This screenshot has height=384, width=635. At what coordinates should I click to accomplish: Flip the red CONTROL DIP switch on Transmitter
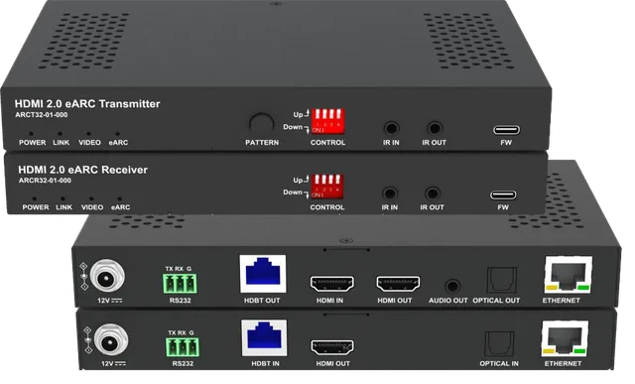pyautogui.click(x=327, y=121)
